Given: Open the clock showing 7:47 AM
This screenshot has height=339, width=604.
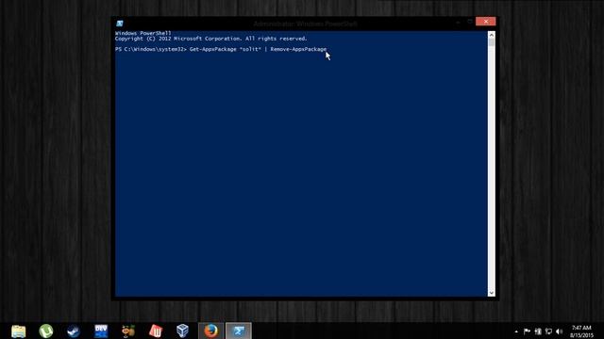Looking at the screenshot, I should [581, 331].
